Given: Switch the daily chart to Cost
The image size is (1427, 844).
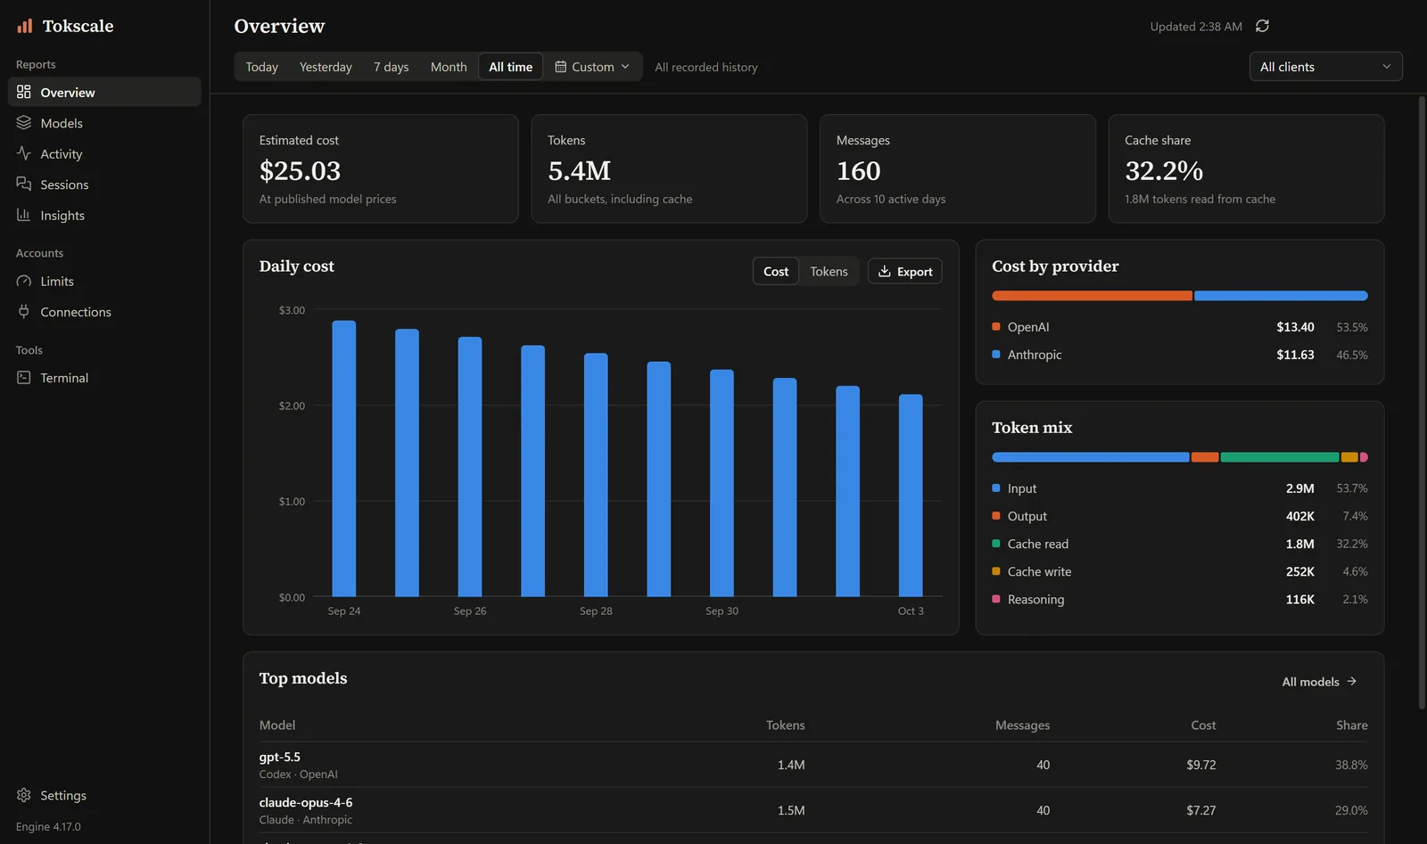Looking at the screenshot, I should tap(776, 271).
